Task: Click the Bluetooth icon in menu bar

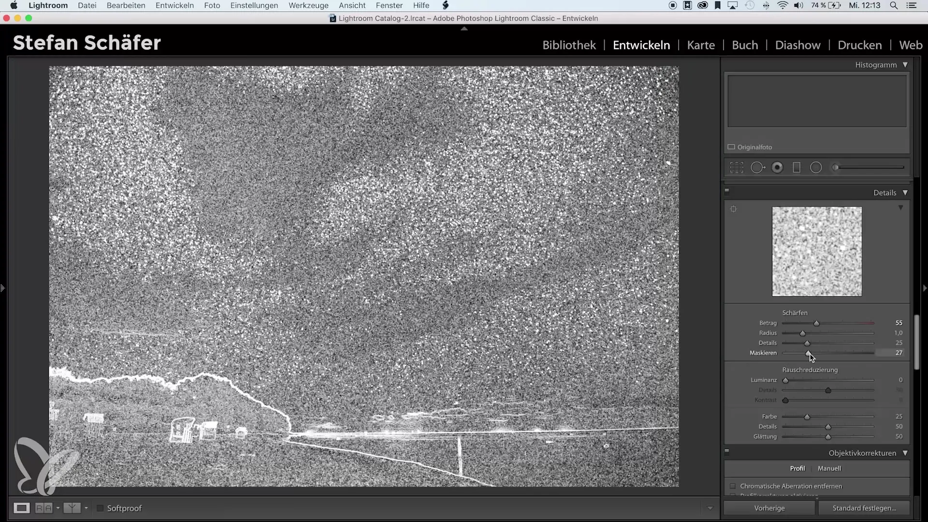Action: pos(766,5)
